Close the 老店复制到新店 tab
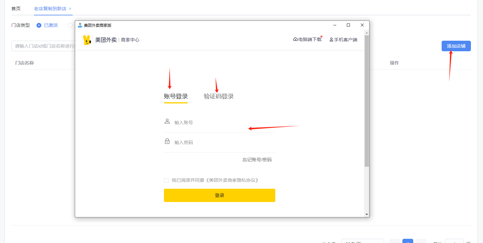The width and height of the screenshot is (483, 243). (x=70, y=9)
